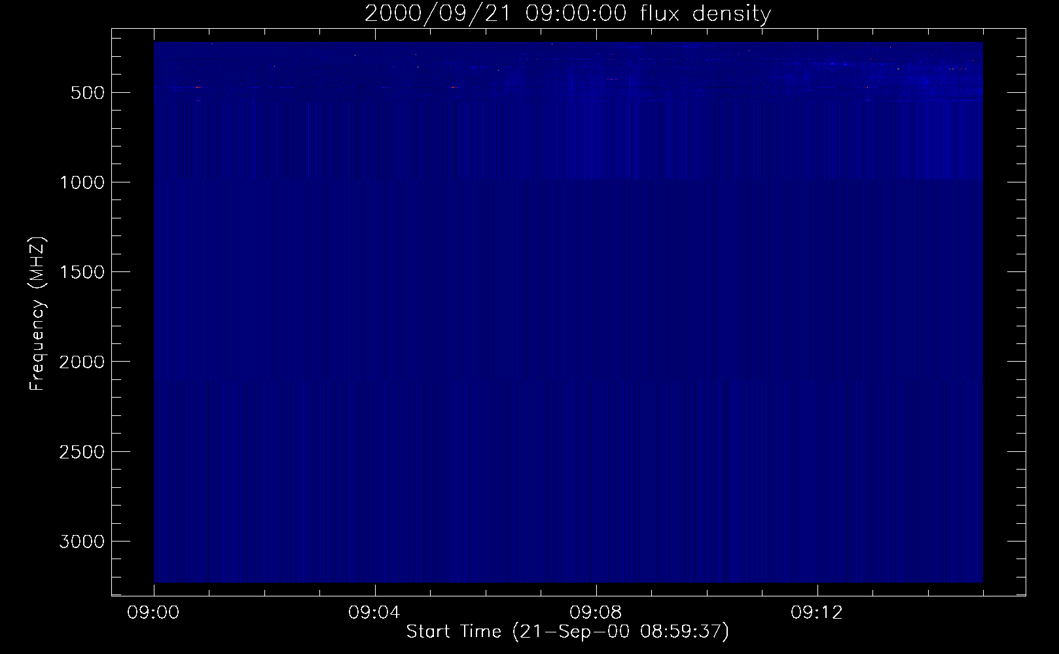
Task: Click the 09:00 time tick label
Action: click(x=154, y=613)
